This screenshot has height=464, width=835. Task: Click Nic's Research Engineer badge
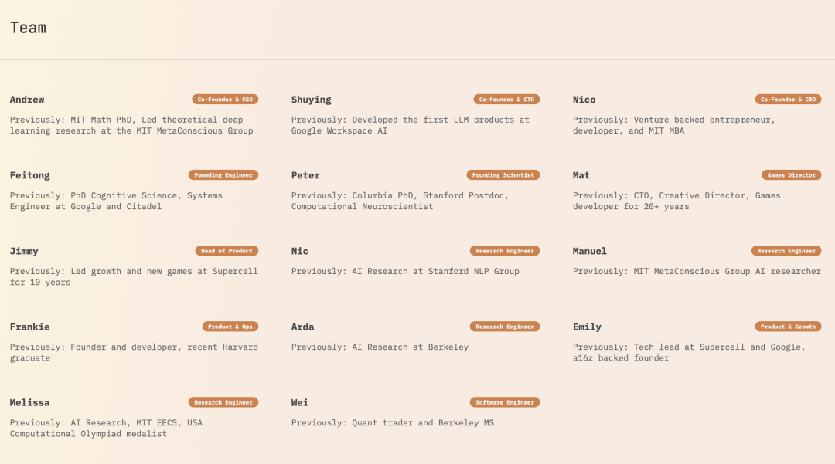click(505, 251)
